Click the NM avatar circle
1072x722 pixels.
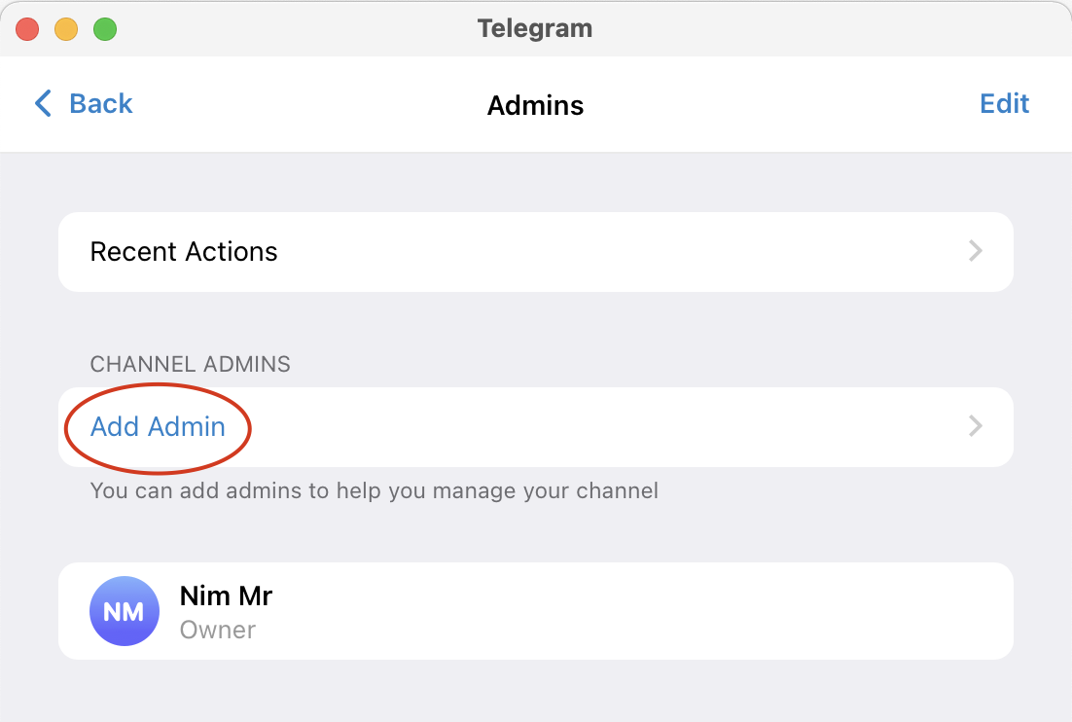pos(124,611)
